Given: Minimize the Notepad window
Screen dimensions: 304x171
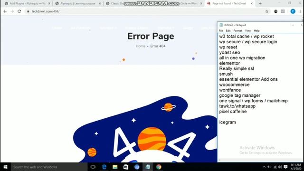Looking at the screenshot, I should click(x=293, y=25).
